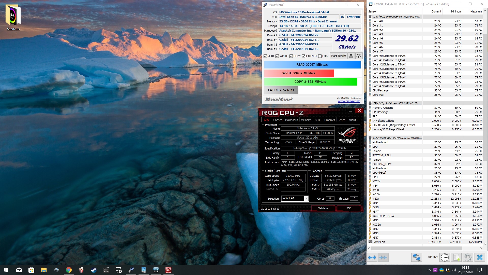Open Steam from taskbar
This screenshot has width=488, height=275.
94,270
